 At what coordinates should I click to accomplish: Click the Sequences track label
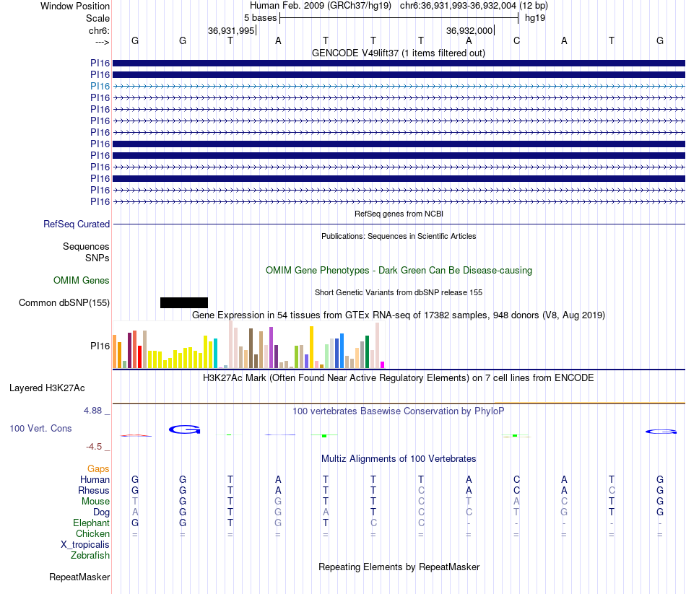86,246
